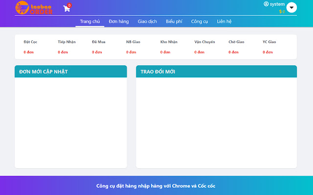Open the Đơn hàng menu

pos(119,21)
